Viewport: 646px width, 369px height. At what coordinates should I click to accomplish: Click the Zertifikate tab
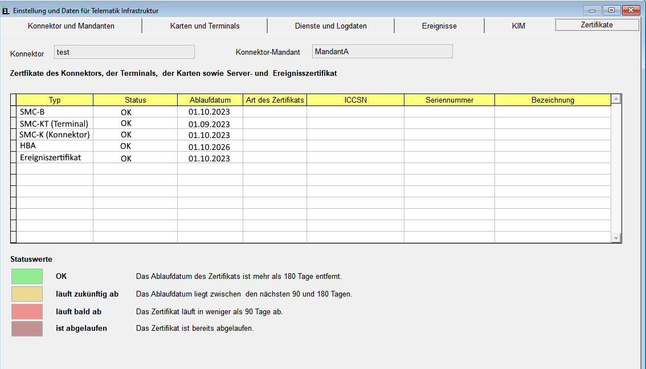pos(596,25)
